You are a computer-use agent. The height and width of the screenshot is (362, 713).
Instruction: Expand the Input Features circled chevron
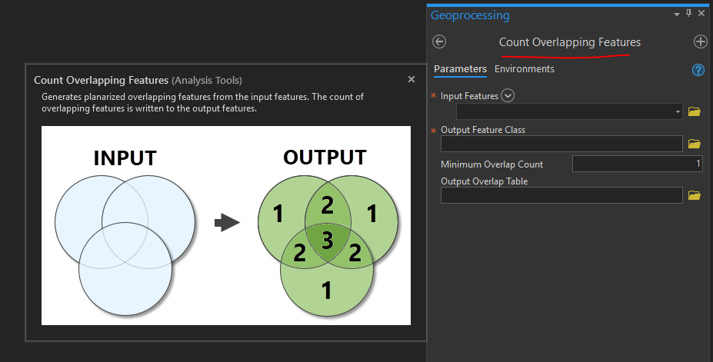[508, 96]
